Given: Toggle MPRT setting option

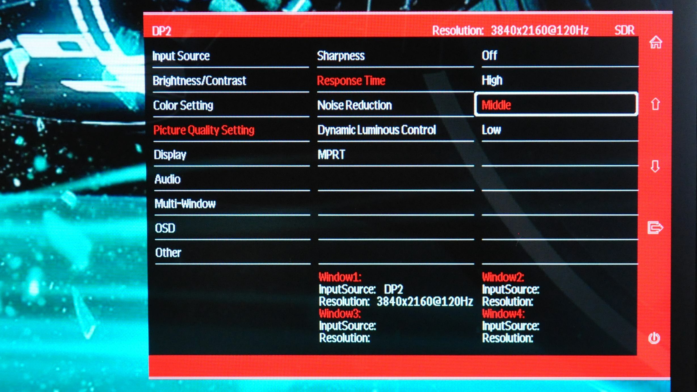Looking at the screenshot, I should tap(331, 154).
